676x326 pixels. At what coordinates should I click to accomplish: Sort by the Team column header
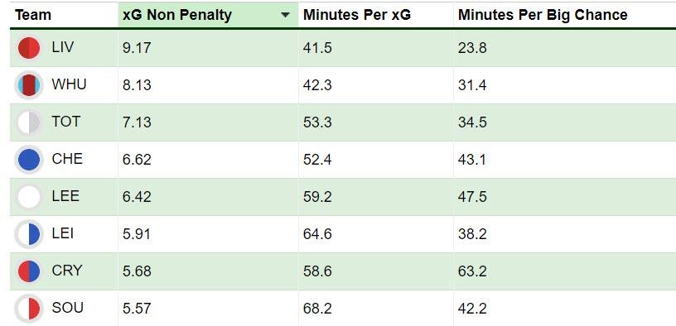(33, 15)
